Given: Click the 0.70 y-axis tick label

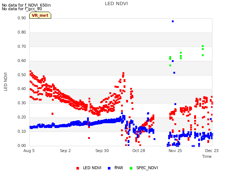Looking at the screenshot, I should click(x=22, y=47).
